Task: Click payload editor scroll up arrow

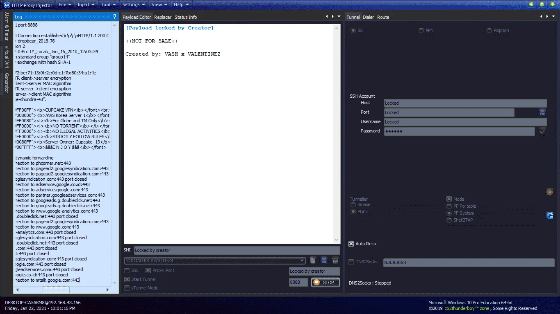Action: click(x=337, y=27)
